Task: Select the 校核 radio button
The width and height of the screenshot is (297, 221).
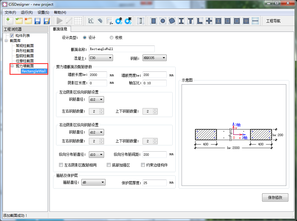Action: pos(112,38)
